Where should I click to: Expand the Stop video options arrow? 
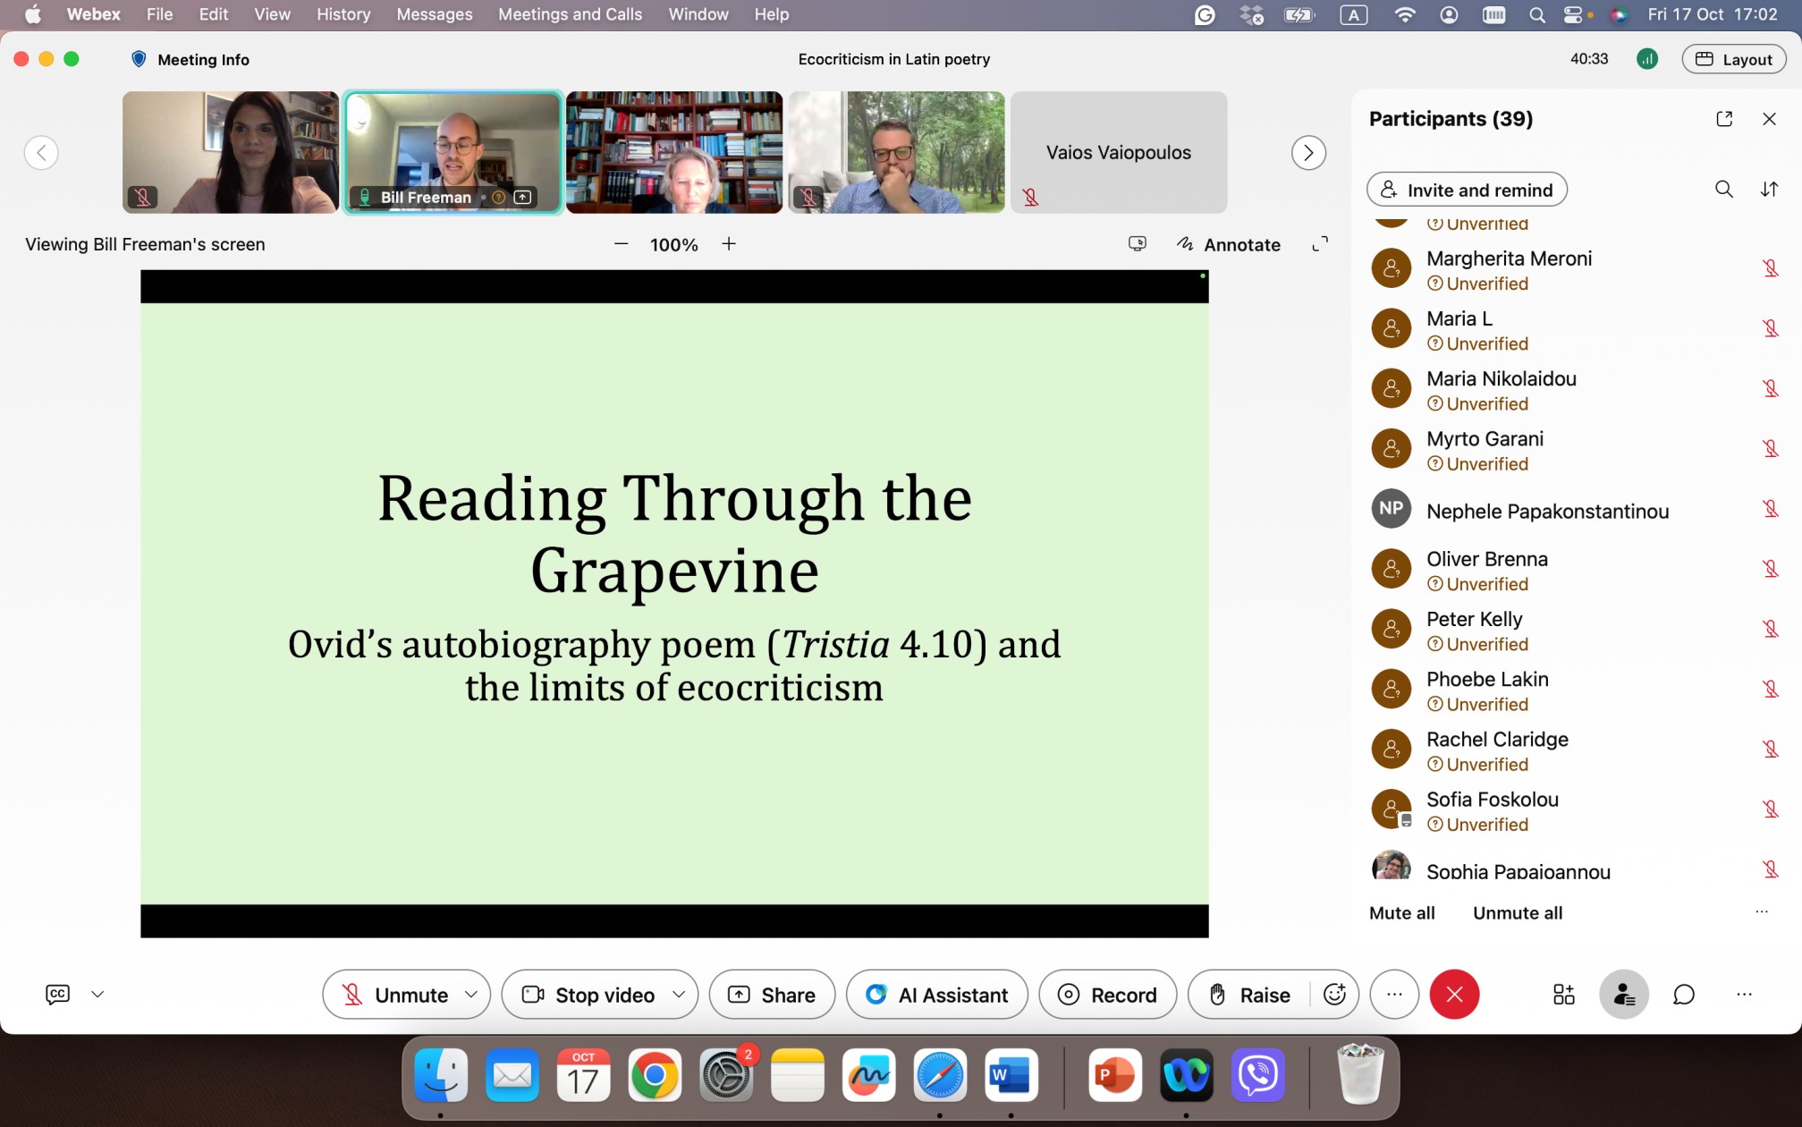tap(679, 995)
